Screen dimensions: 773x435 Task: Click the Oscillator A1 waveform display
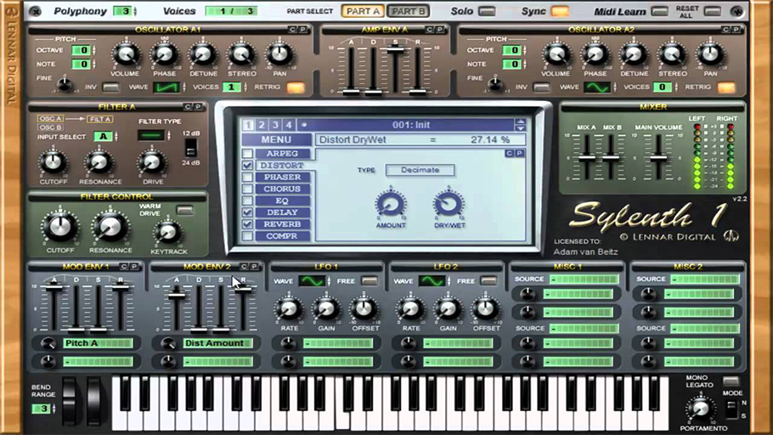point(166,88)
